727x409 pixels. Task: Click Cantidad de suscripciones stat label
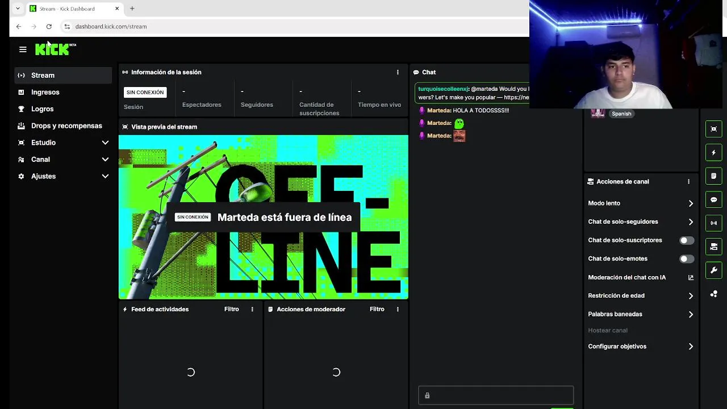click(319, 108)
